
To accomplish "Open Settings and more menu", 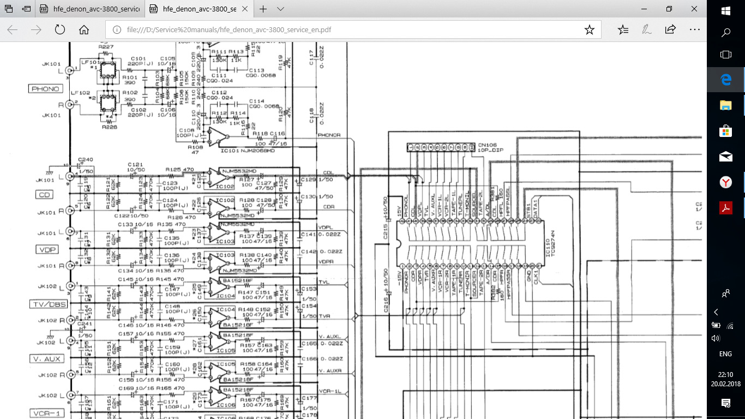I will coord(694,30).
